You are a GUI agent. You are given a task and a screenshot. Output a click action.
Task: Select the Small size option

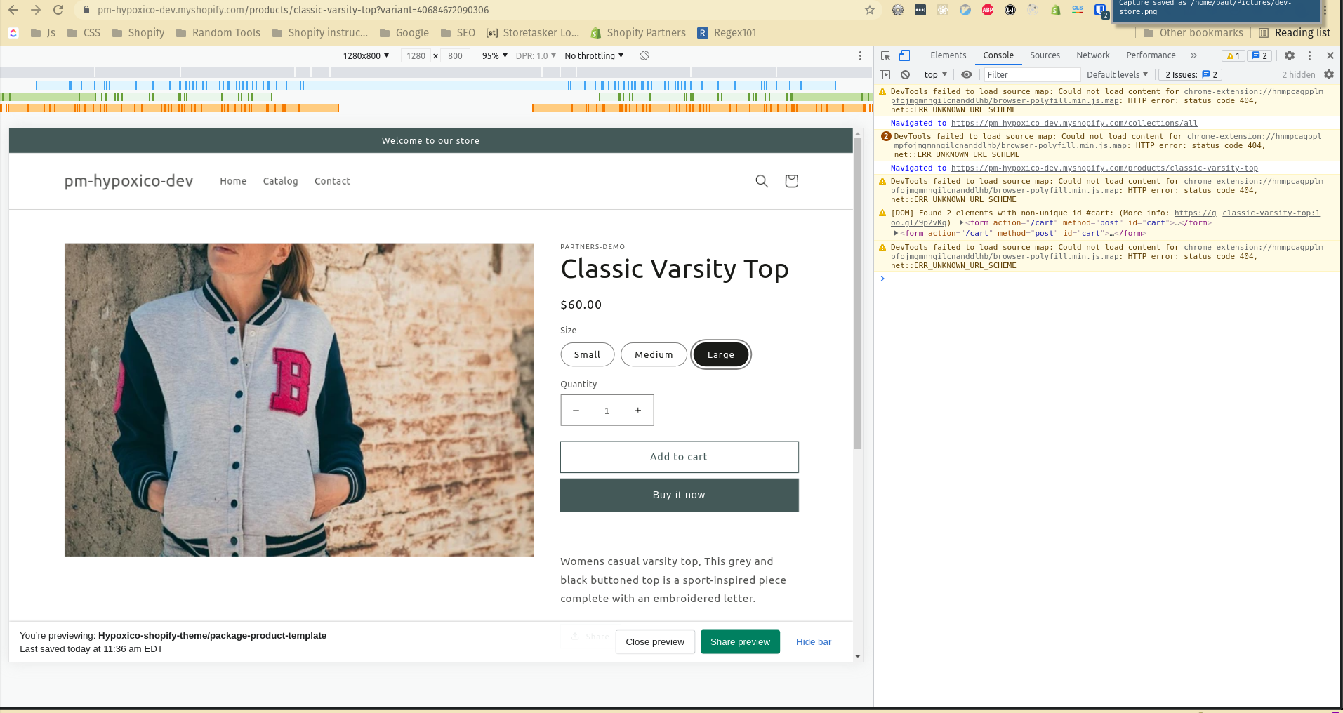[x=587, y=354]
